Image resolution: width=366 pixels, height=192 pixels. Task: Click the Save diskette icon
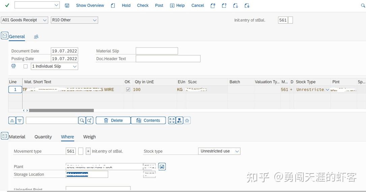click(67, 5)
